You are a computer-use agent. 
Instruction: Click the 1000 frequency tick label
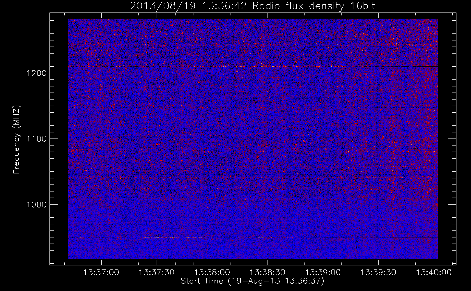pyautogui.click(x=36, y=205)
